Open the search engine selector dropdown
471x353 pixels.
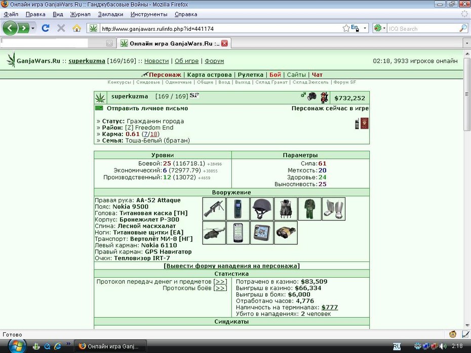tap(379, 28)
